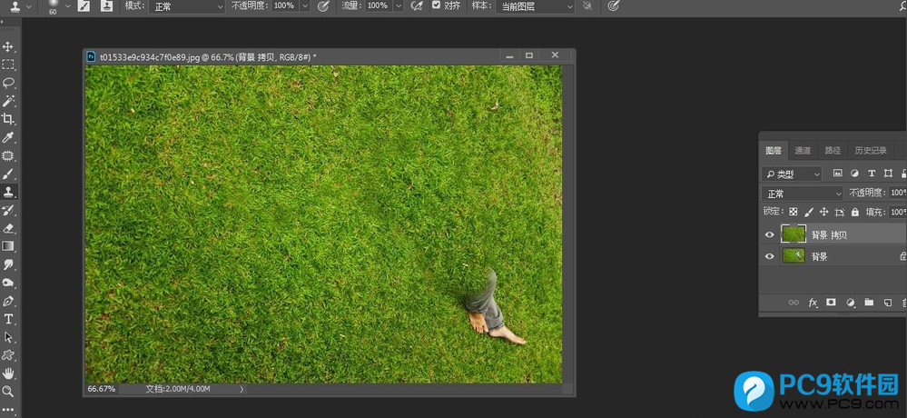Screen dimensions: 907x418
Task: Filter layers by shape layers icon
Action: [x=889, y=173]
